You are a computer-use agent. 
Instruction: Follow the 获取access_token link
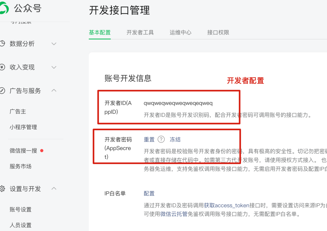226,206
